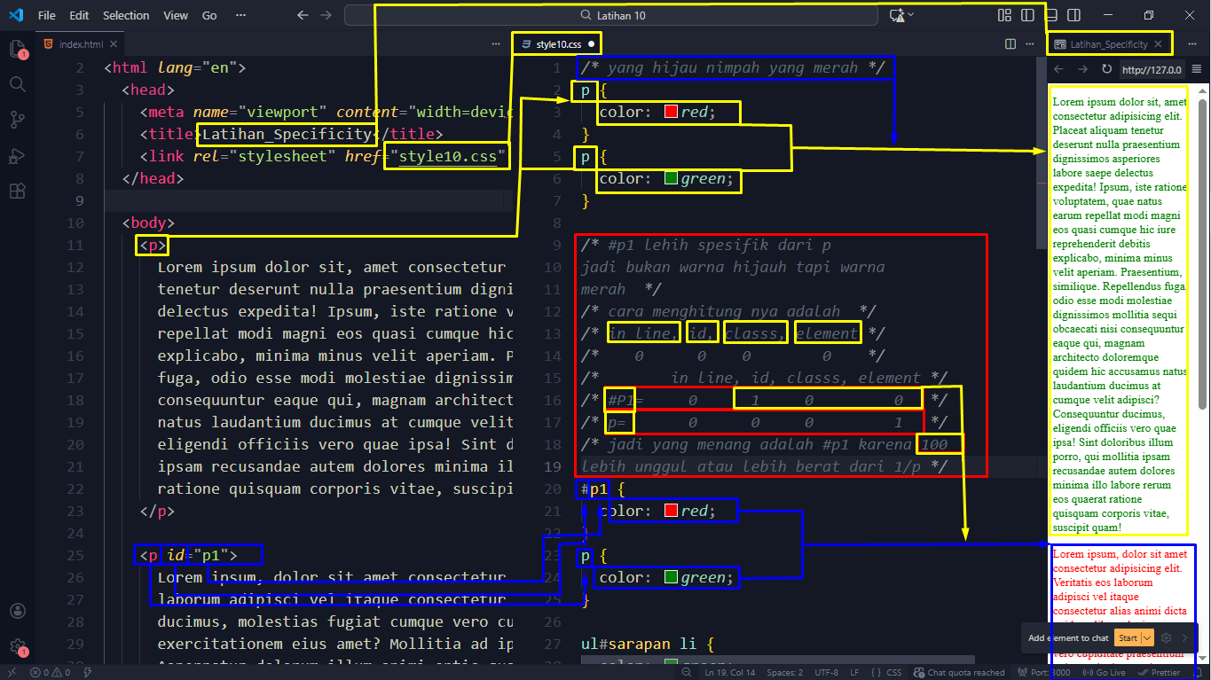Image resolution: width=1211 pixels, height=680 pixels.
Task: Click the green color swatch beside green in CSS
Action: coord(672,180)
